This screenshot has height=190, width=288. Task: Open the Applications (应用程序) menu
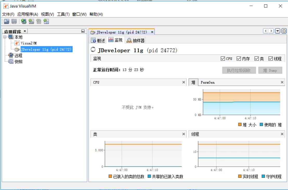click(x=28, y=14)
